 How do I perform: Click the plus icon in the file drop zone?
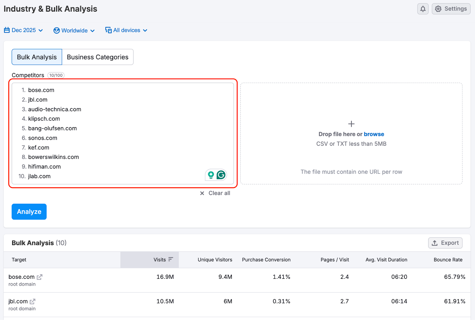[351, 124]
